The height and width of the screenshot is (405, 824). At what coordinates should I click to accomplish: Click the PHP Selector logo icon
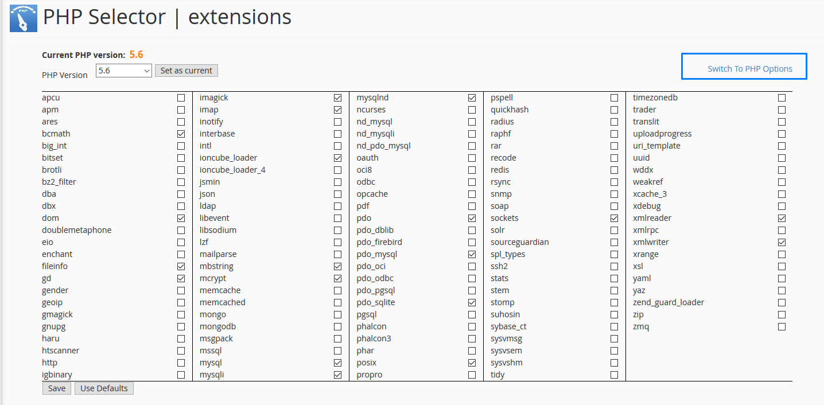coord(24,18)
